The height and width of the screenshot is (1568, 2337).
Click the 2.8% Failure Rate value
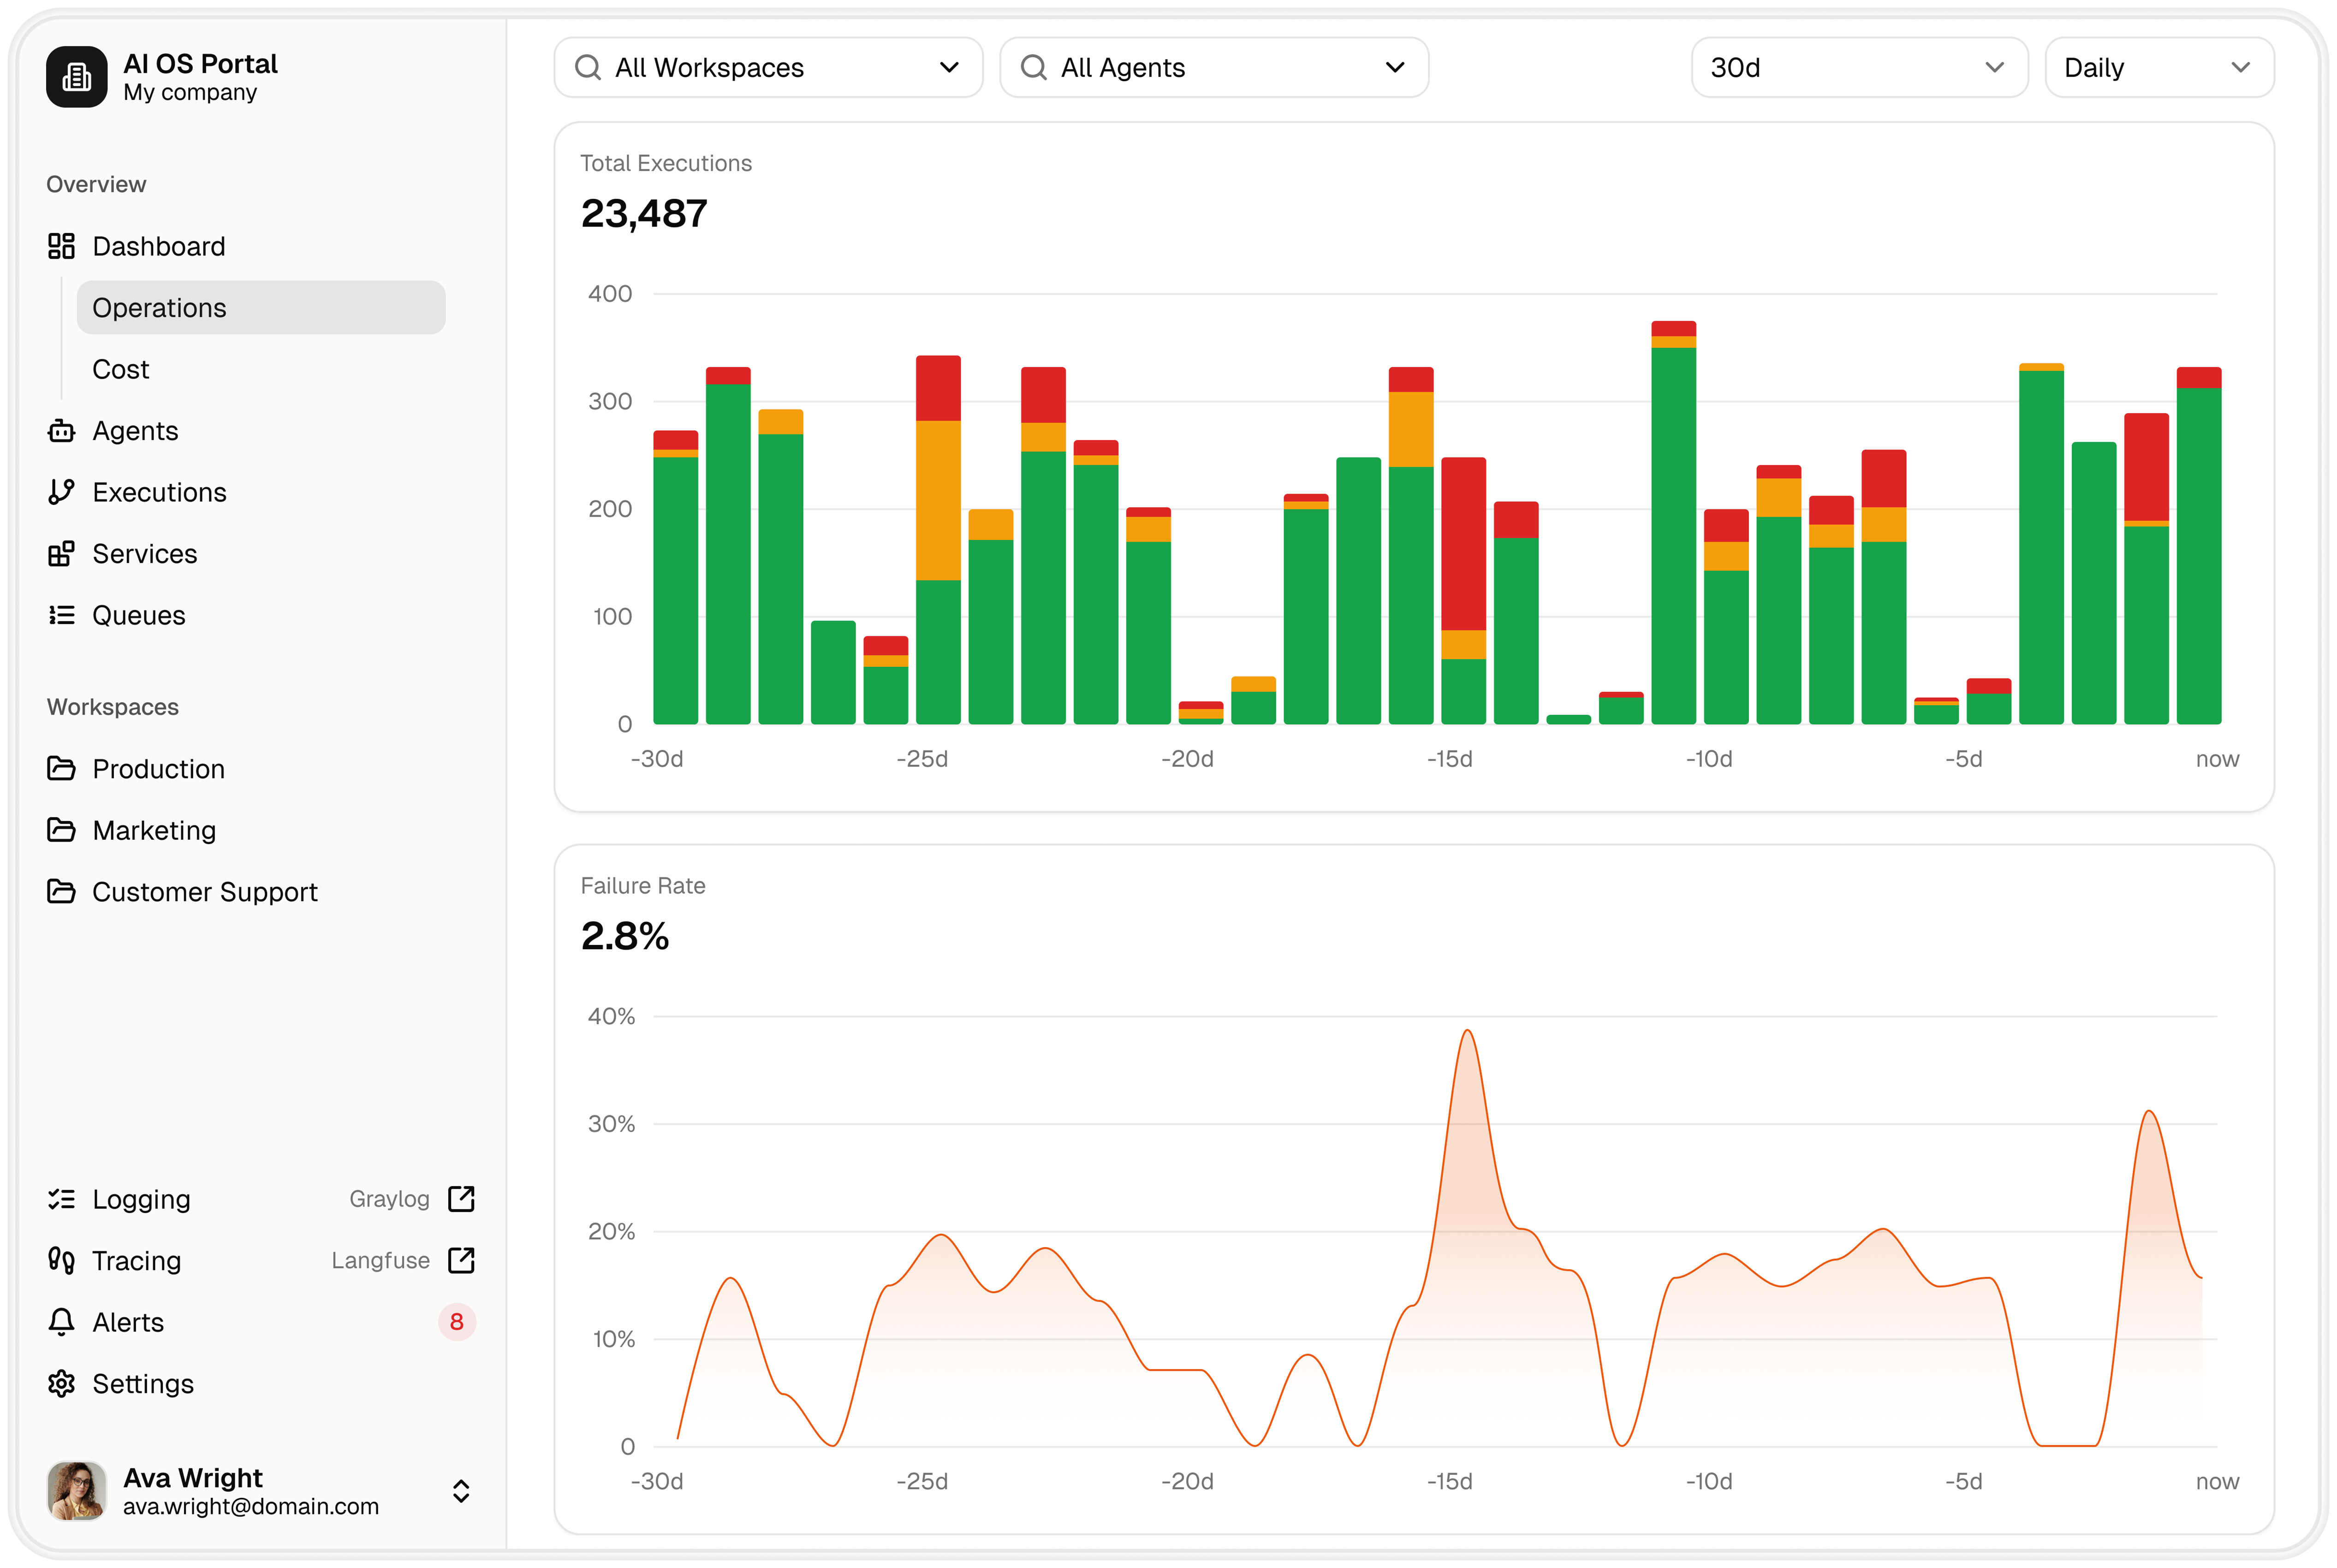click(625, 936)
